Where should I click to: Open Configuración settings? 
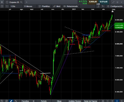115,6
